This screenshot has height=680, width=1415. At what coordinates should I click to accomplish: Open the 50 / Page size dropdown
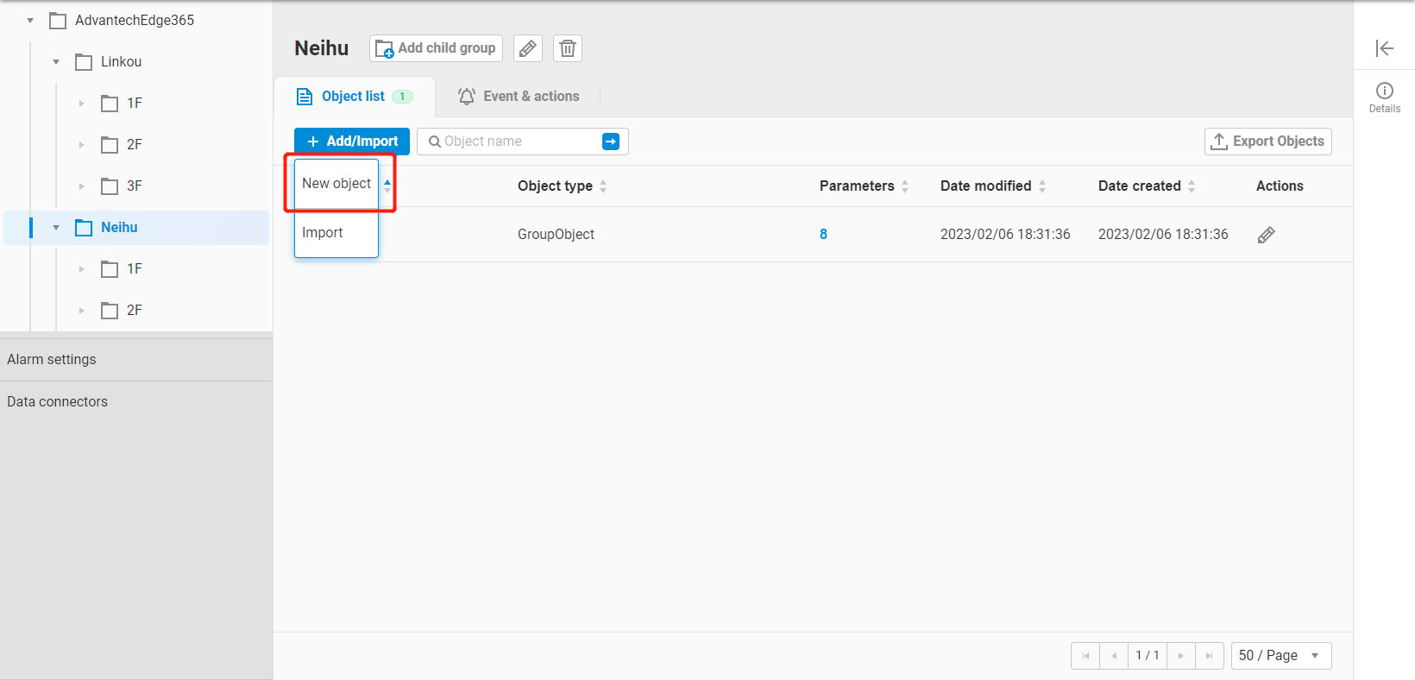pos(1280,656)
